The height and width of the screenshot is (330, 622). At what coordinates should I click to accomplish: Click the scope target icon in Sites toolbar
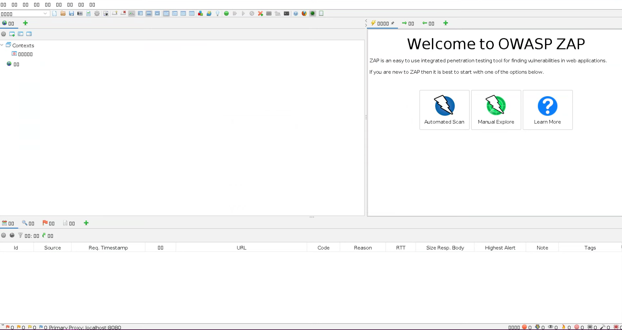(x=3, y=34)
